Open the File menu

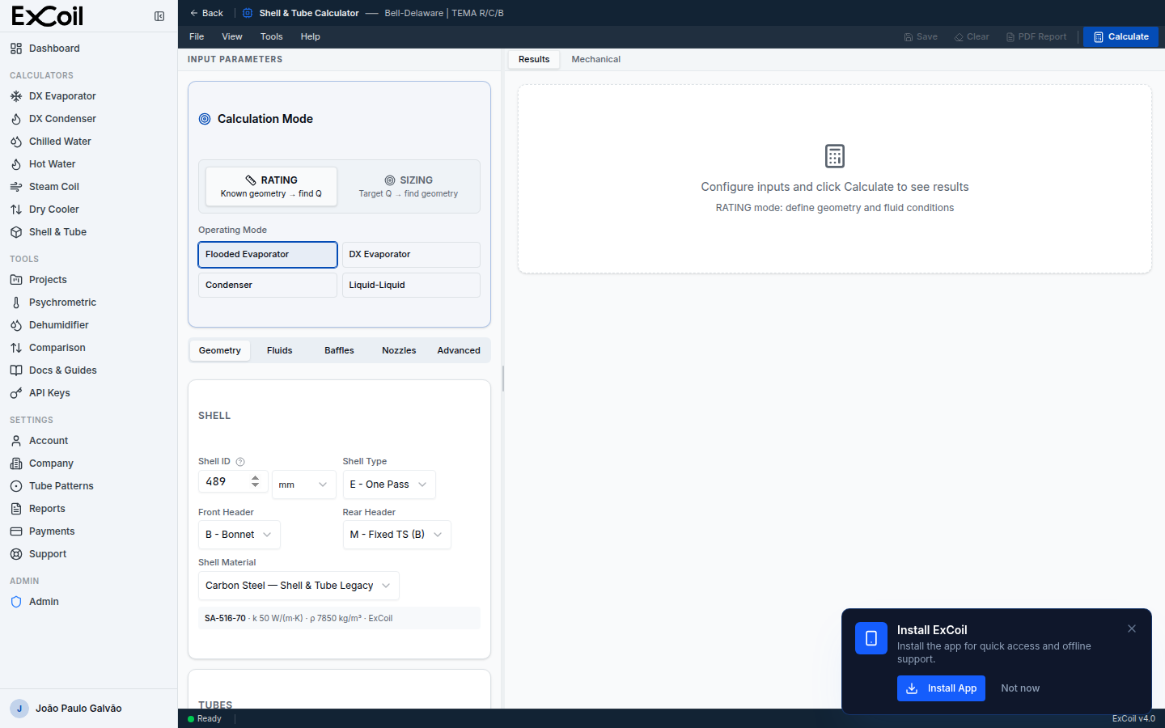197,36
